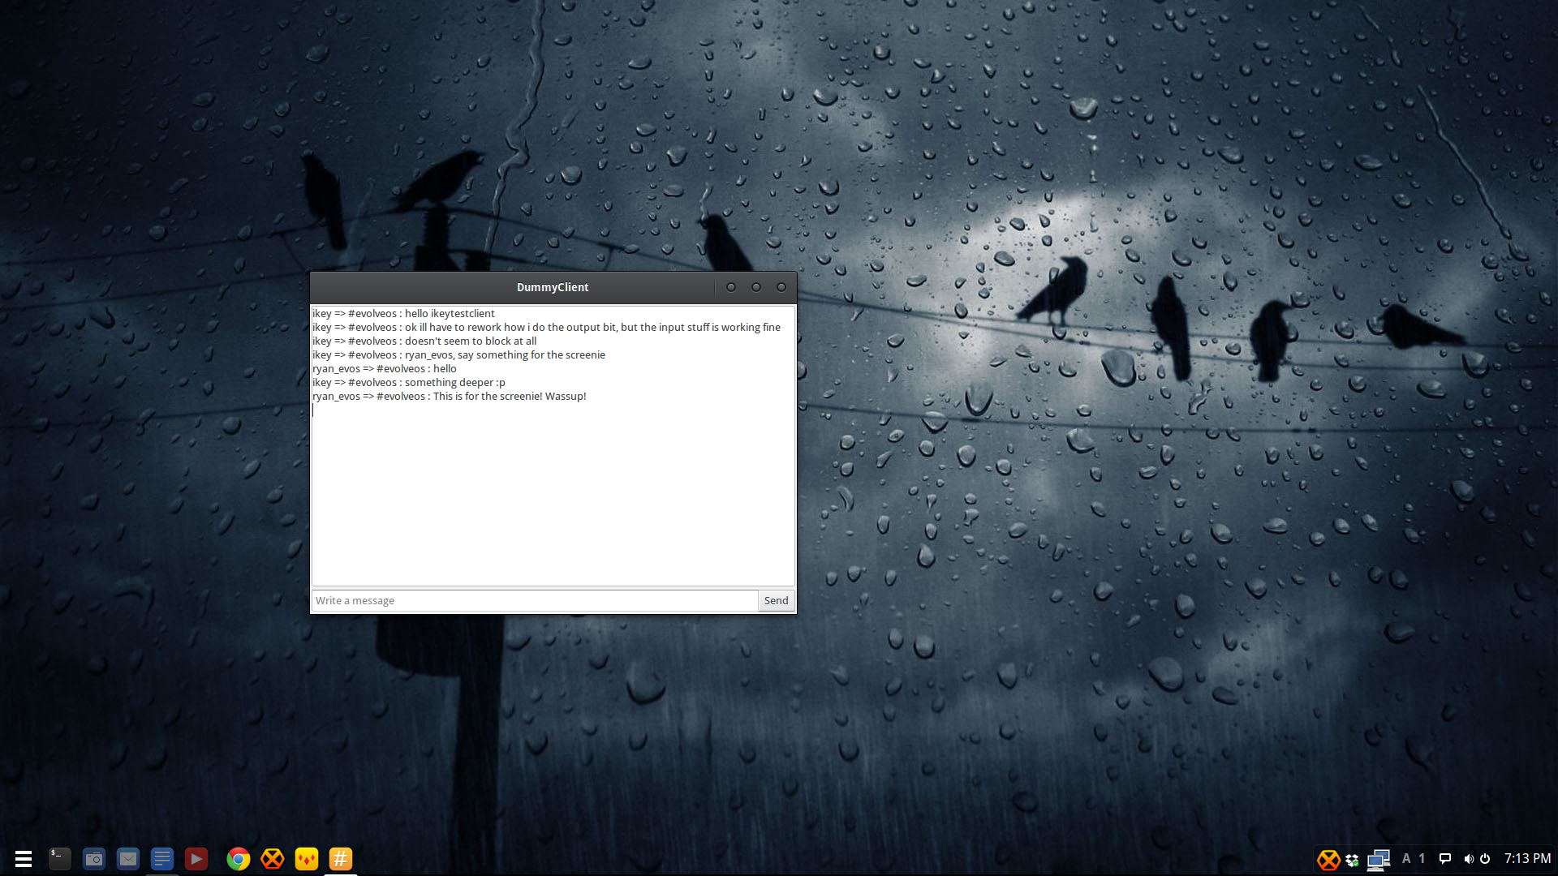Viewport: 1558px width, 876px height.
Task: Click the 7:13 PM clock
Action: pyautogui.click(x=1527, y=858)
